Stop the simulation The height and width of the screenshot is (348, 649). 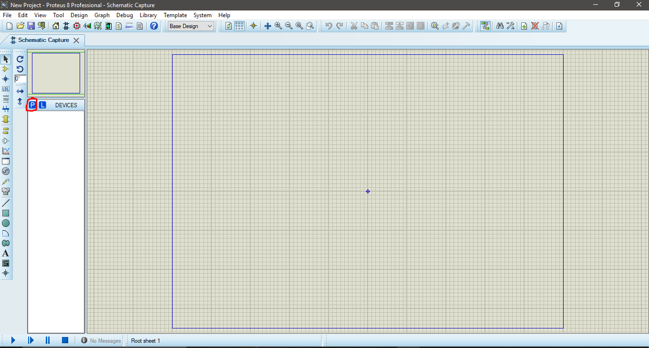pyautogui.click(x=64, y=340)
